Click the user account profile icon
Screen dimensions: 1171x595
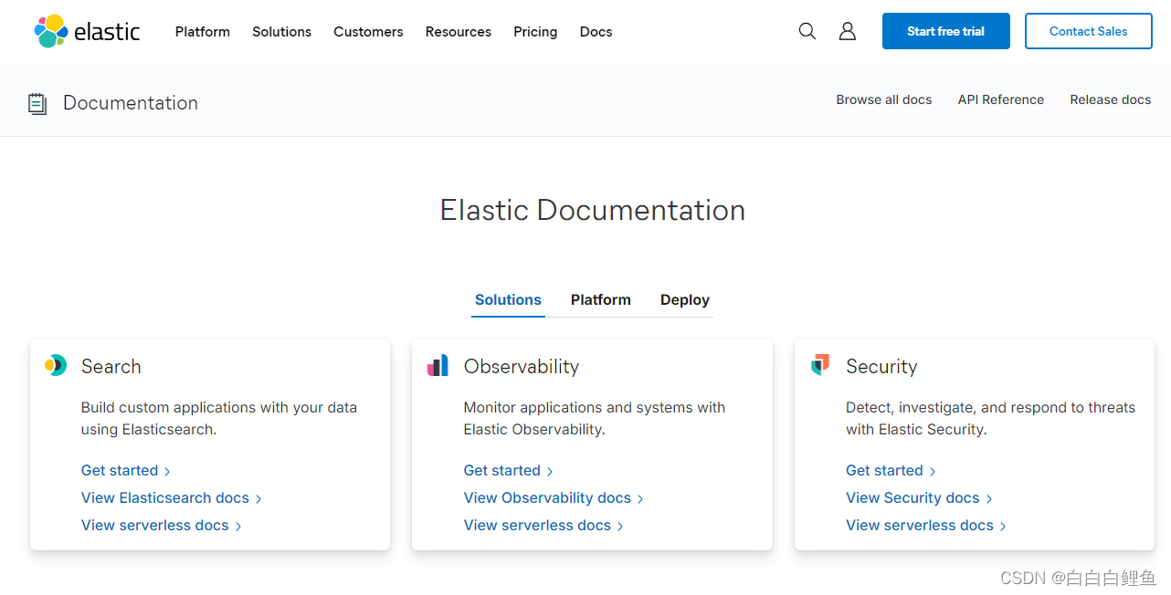tap(847, 30)
